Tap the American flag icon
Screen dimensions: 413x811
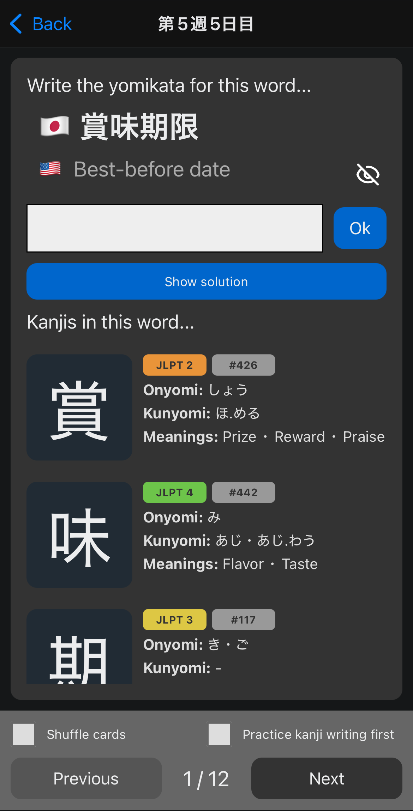50,169
